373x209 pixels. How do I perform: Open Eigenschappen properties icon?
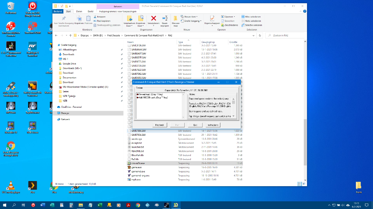pos(212,18)
